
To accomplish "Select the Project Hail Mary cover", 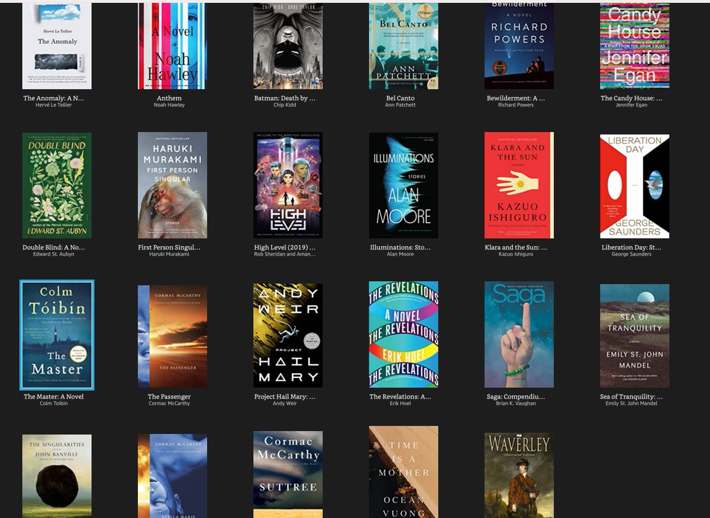I will pyautogui.click(x=288, y=335).
